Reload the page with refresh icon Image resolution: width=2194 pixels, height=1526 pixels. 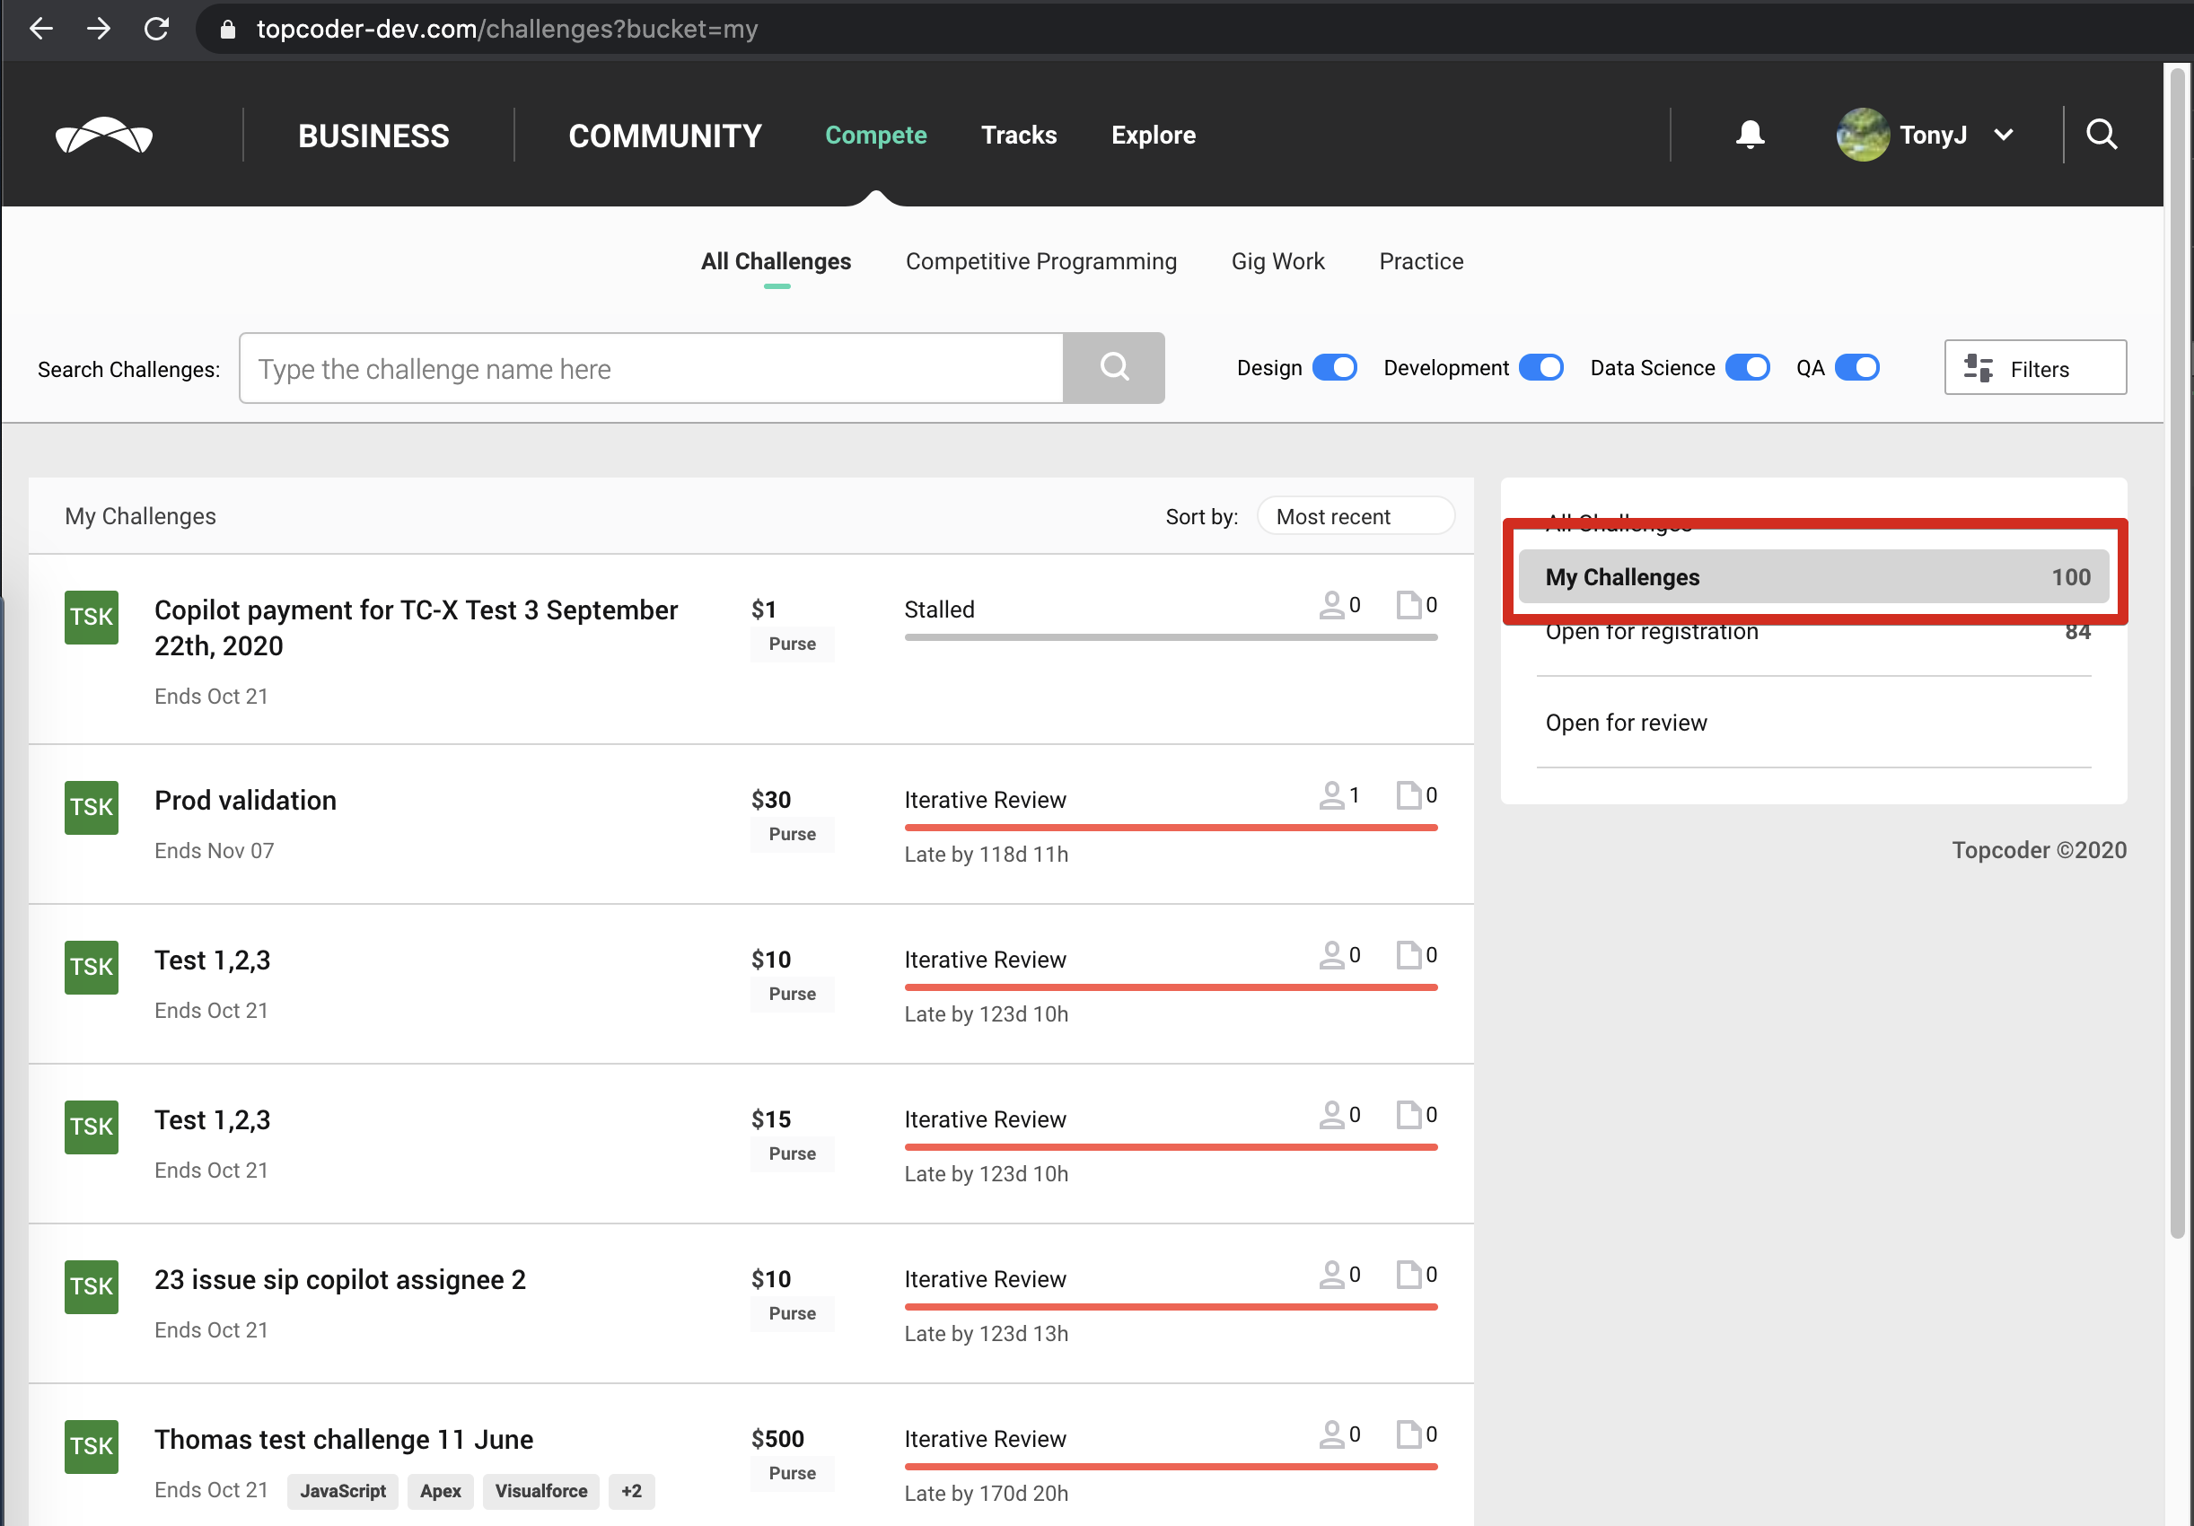[x=156, y=29]
